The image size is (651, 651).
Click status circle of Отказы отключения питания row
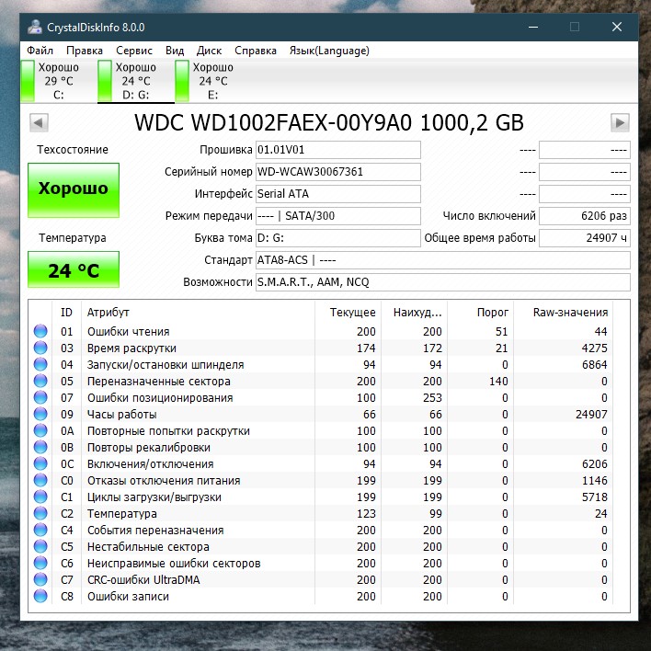pos(40,480)
